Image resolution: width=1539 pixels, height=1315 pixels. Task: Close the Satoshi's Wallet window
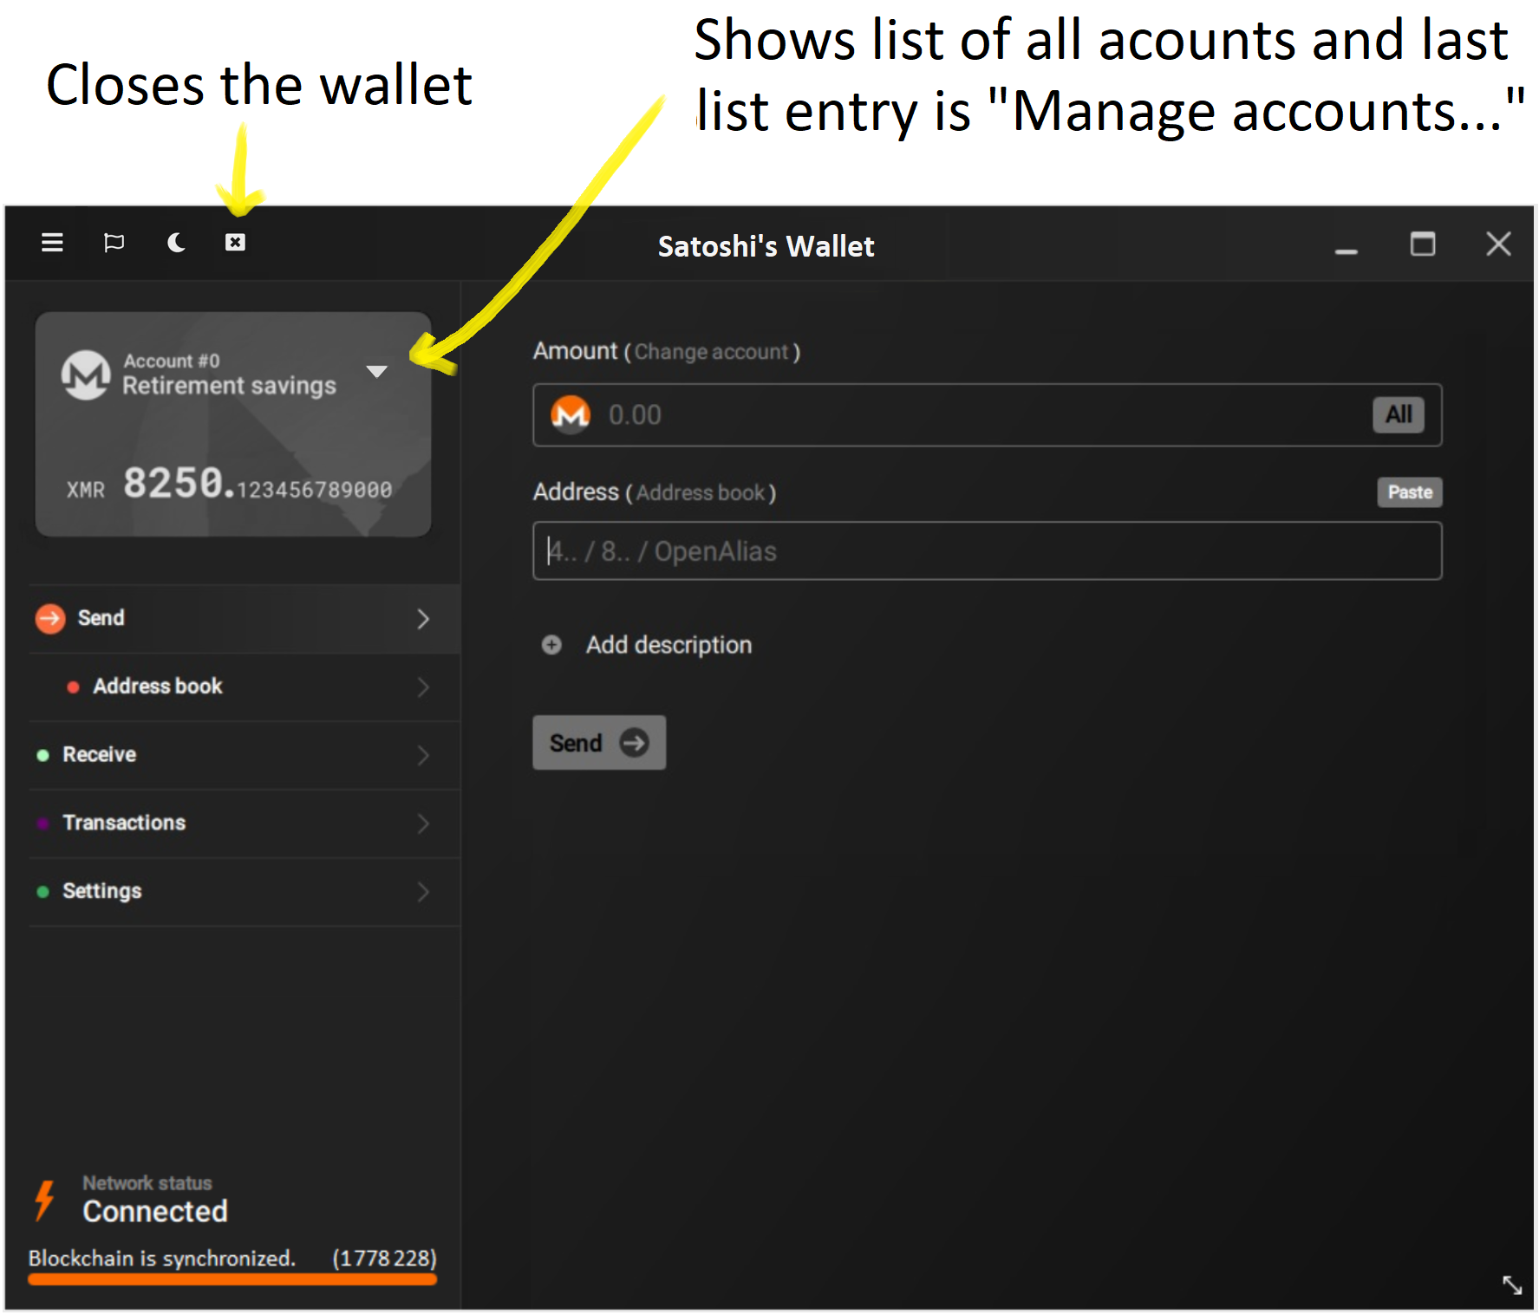point(1498,244)
